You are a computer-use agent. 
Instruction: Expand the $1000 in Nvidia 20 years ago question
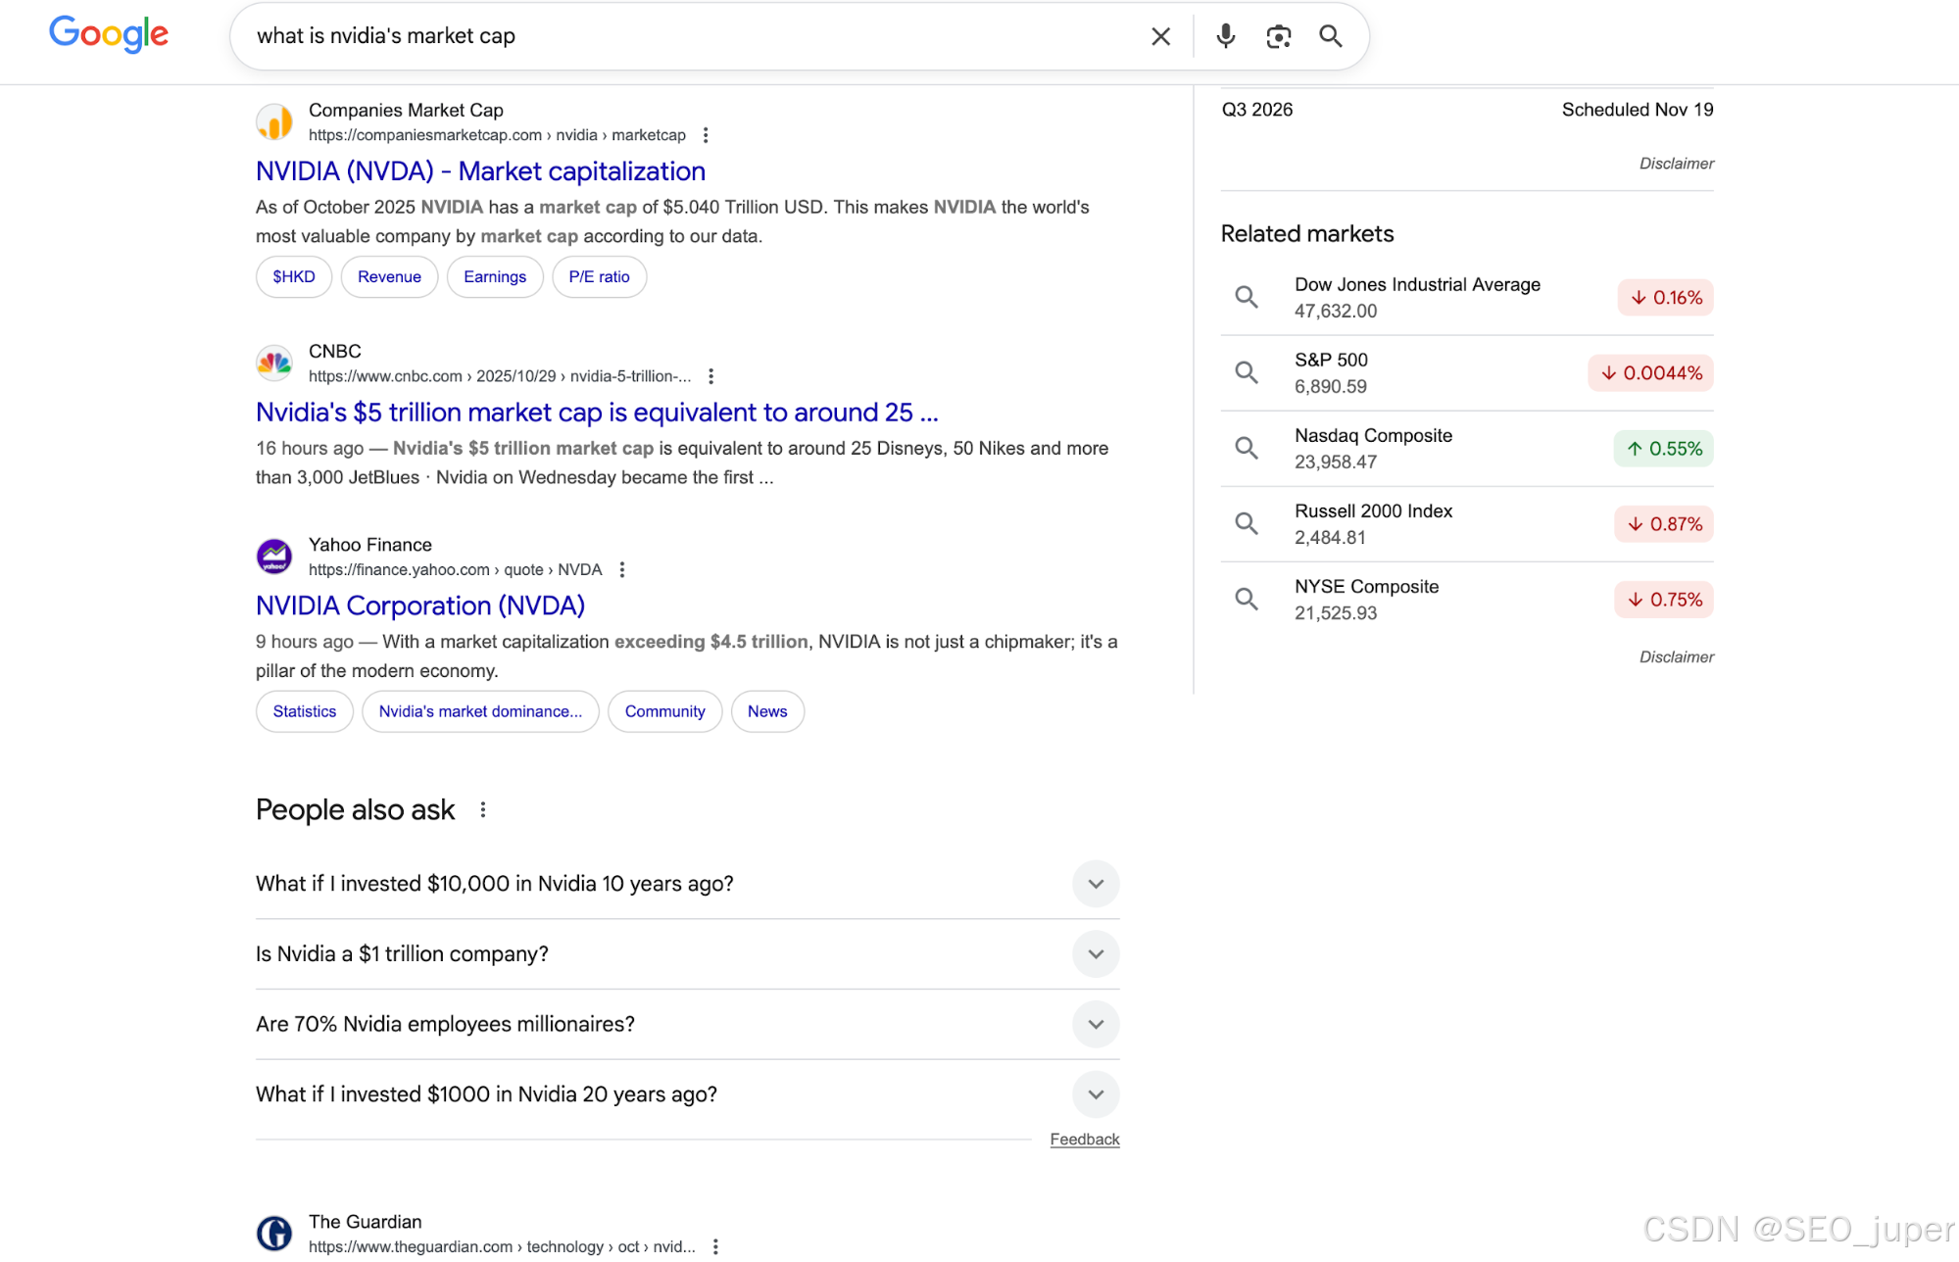point(1096,1094)
